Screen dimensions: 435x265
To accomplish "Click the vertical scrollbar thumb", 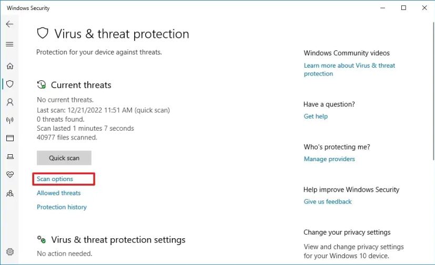I will pos(433,90).
